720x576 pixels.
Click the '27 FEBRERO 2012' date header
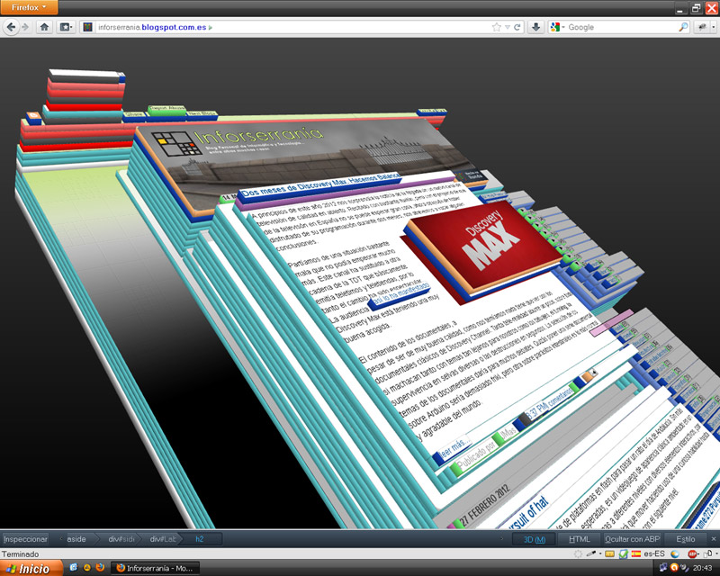pos(485,504)
